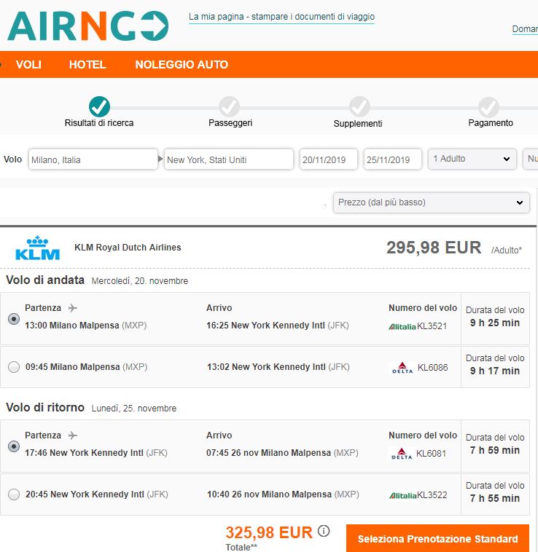Click 16:25 New York Kennedy Intl arrival
538x552 pixels.
tap(278, 326)
